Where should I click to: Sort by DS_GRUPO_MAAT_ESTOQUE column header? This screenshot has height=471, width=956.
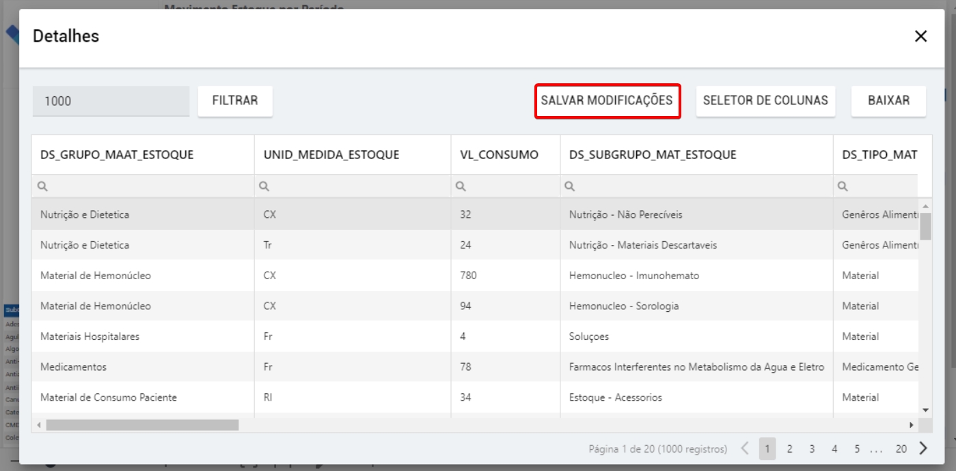[117, 155]
